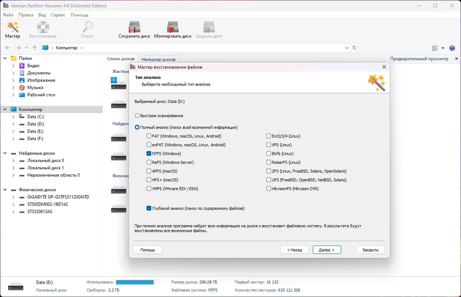Viewport: 461px width, 297px height.
Task: Collapse the Папки tree node
Action: (x=5, y=58)
